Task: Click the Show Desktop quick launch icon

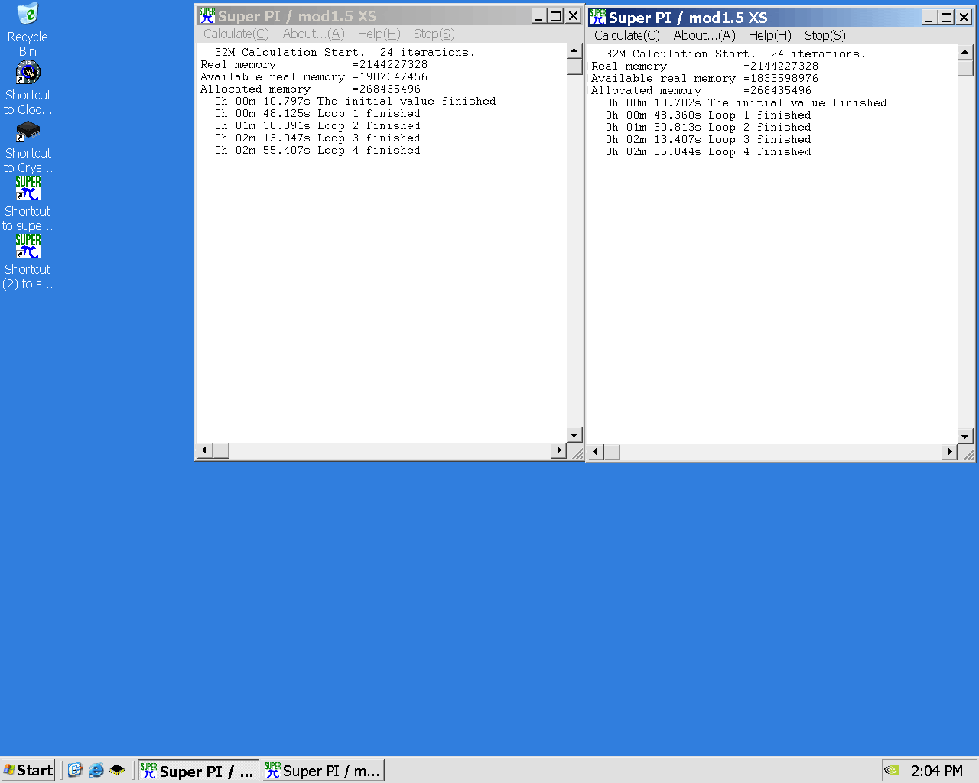Action: 75,770
